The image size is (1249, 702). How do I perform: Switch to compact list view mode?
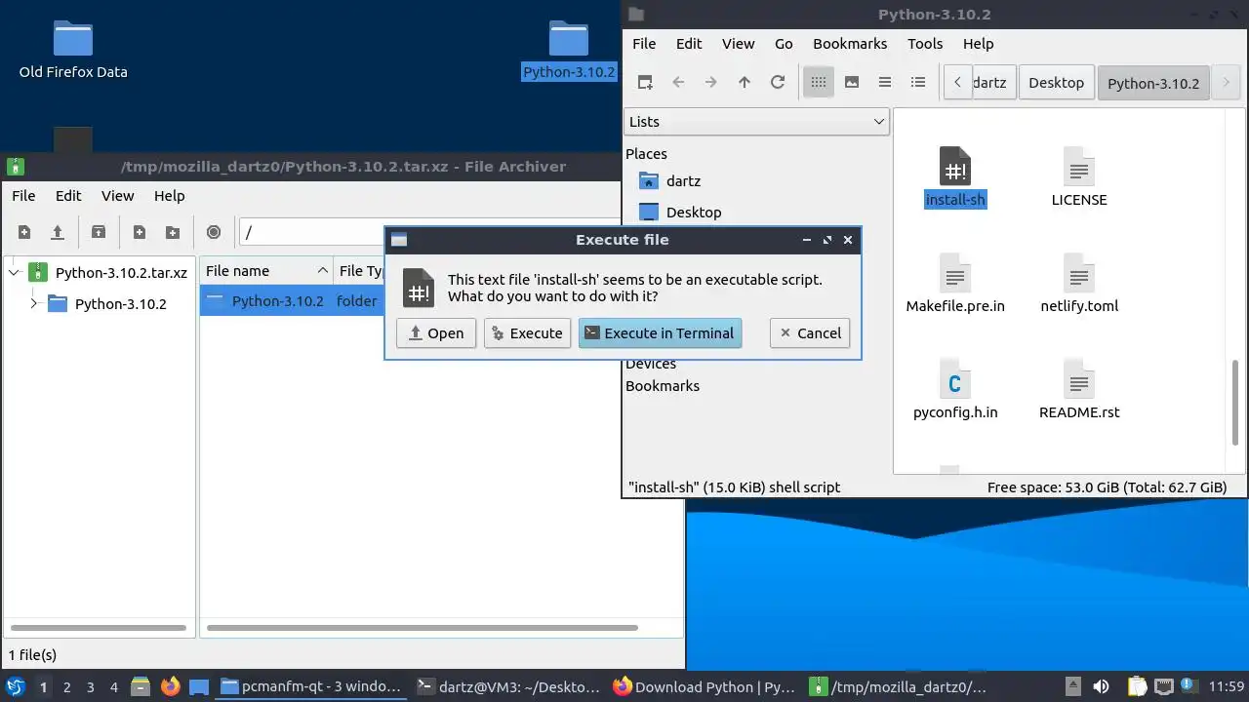pos(885,83)
